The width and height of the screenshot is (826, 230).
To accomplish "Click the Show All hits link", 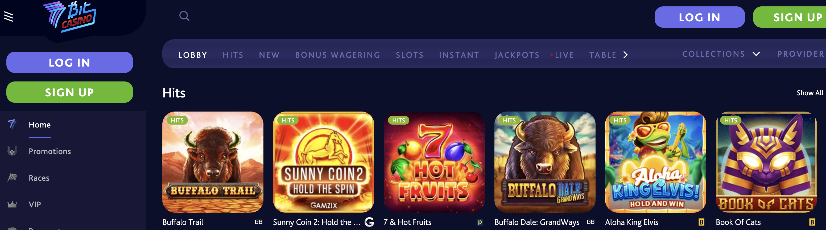I will pos(810,93).
